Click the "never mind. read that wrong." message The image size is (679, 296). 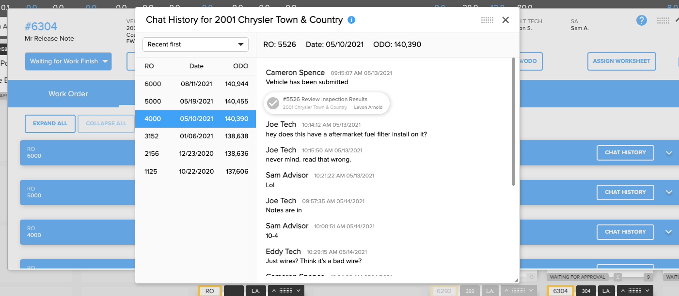tap(308, 159)
